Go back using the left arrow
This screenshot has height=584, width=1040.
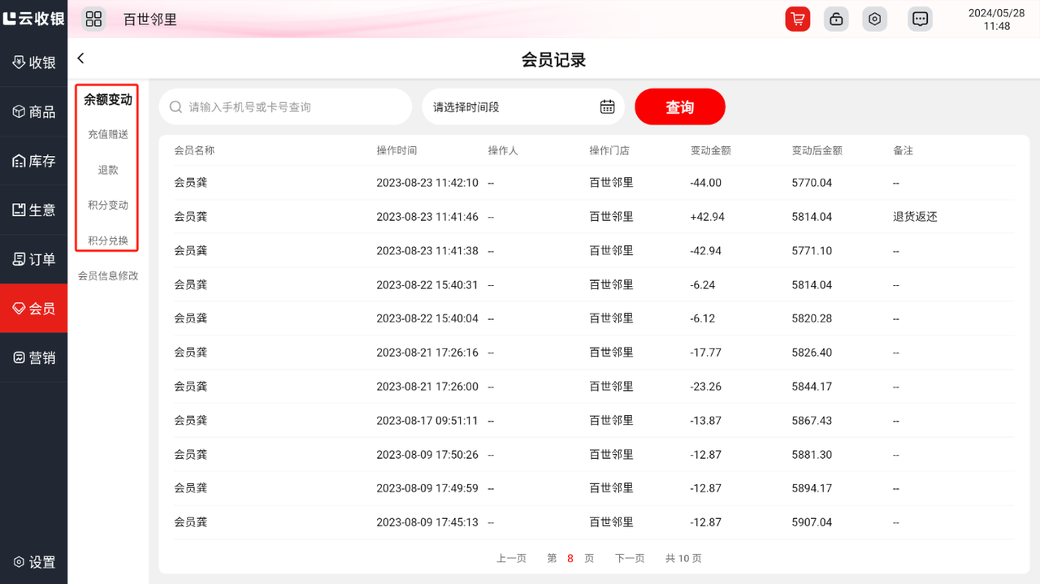pyautogui.click(x=80, y=58)
